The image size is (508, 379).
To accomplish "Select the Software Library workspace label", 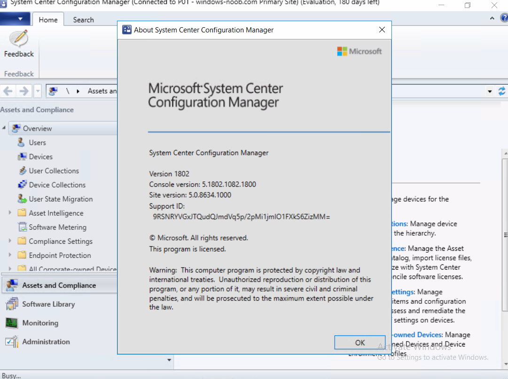I will click(48, 304).
